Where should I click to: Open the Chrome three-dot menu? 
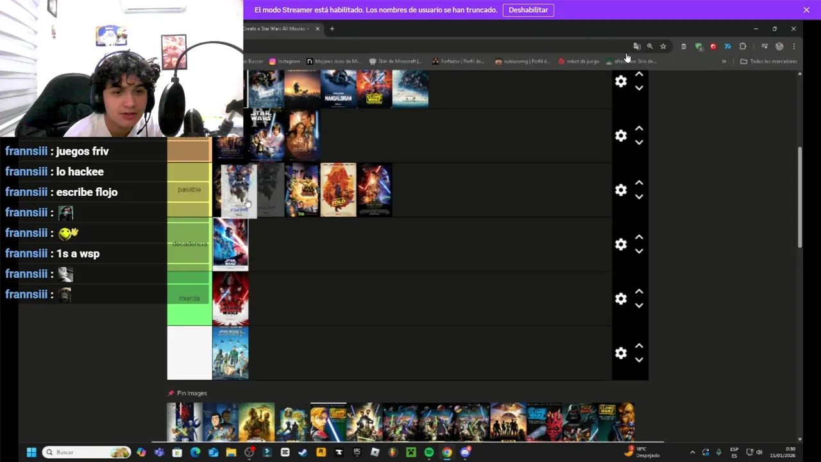coord(794,46)
